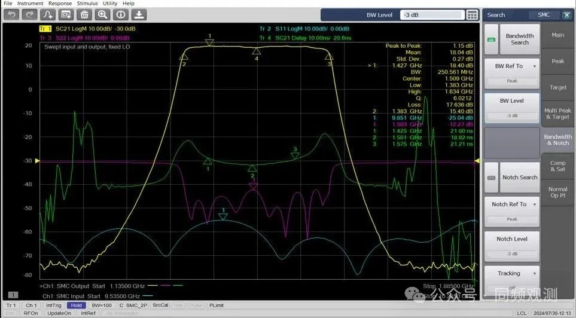This screenshot has height=318, width=576.
Task: Click the BW Level softkey
Action: click(x=512, y=108)
